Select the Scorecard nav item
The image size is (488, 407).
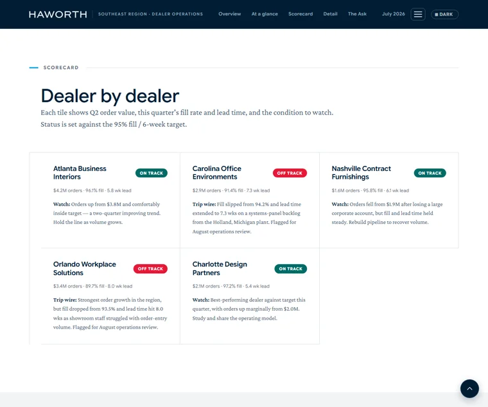301,14
